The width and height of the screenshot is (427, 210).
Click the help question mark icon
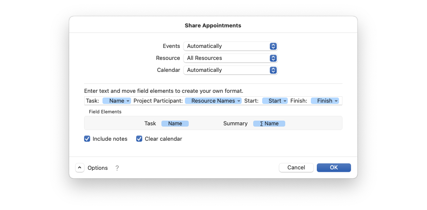point(117,168)
